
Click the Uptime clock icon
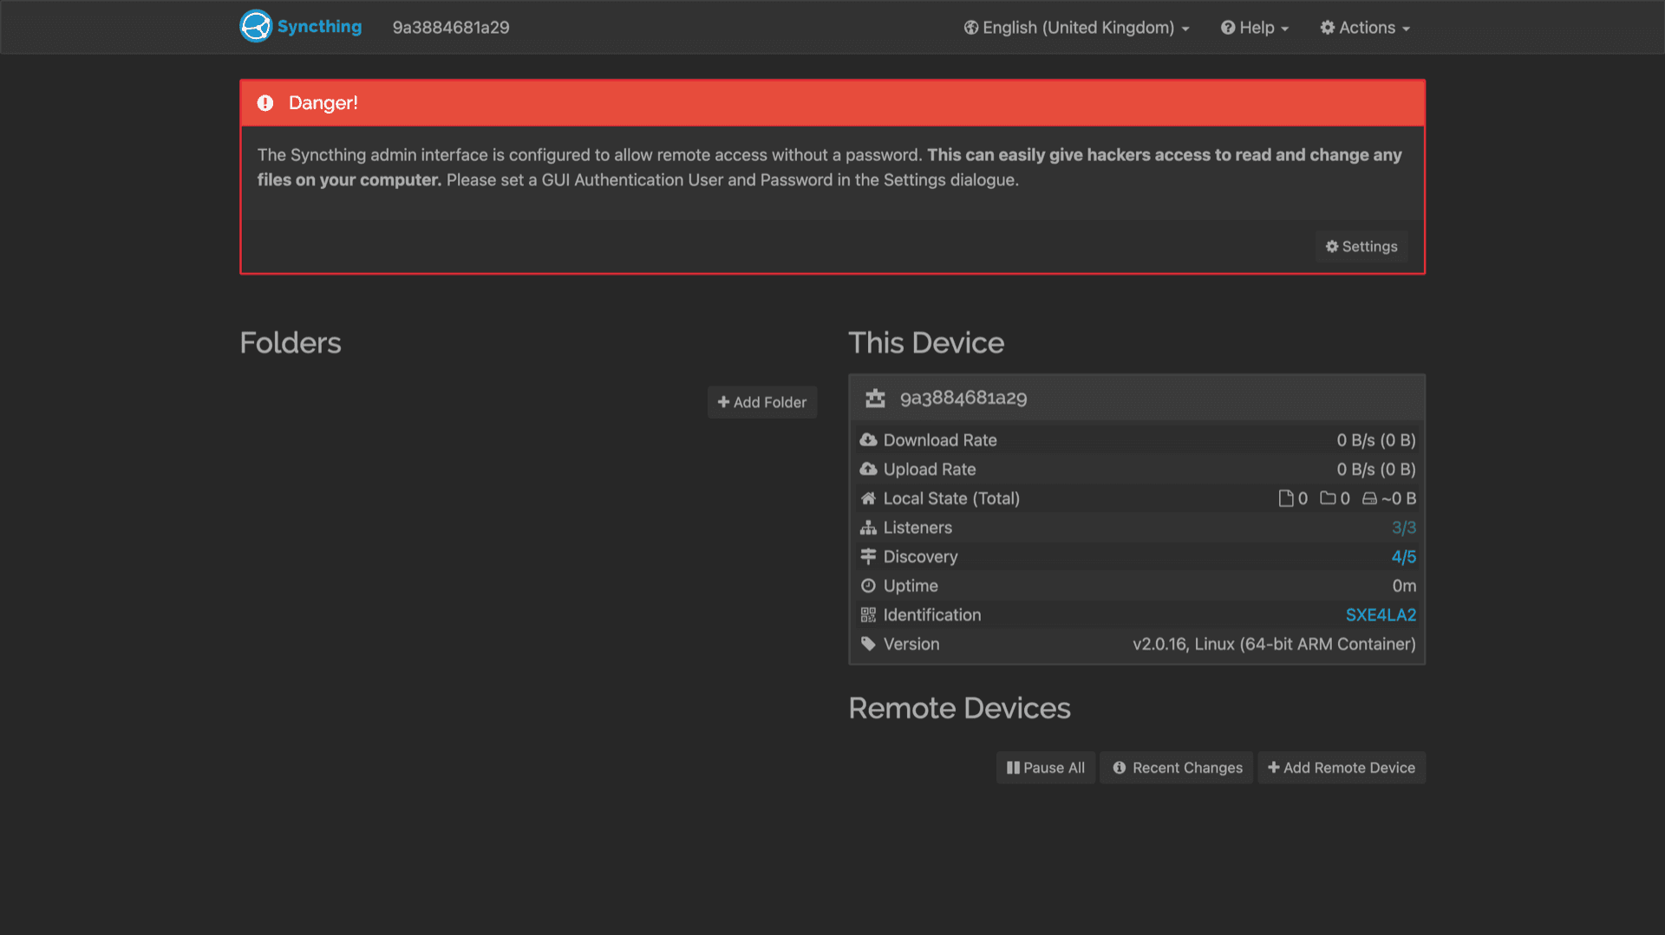click(x=868, y=586)
